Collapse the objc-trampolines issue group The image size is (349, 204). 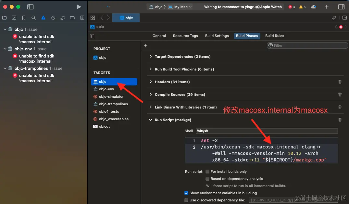[x=5, y=68]
